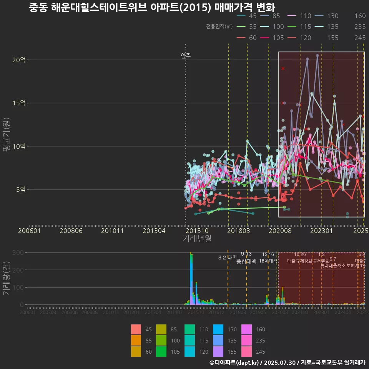Pick the 155 label in top legend
The width and height of the screenshot is (369, 369).
click(x=333, y=38)
